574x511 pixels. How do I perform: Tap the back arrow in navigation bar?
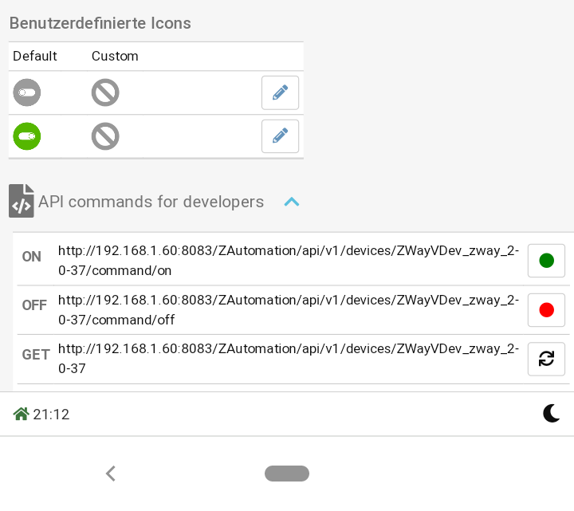[111, 474]
